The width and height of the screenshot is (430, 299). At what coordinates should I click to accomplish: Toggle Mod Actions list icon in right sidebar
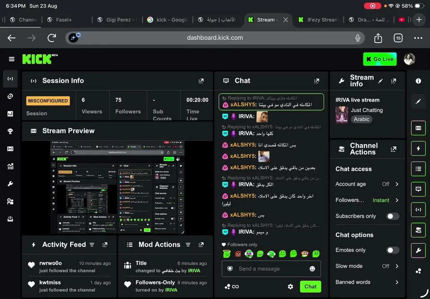(x=418, y=169)
